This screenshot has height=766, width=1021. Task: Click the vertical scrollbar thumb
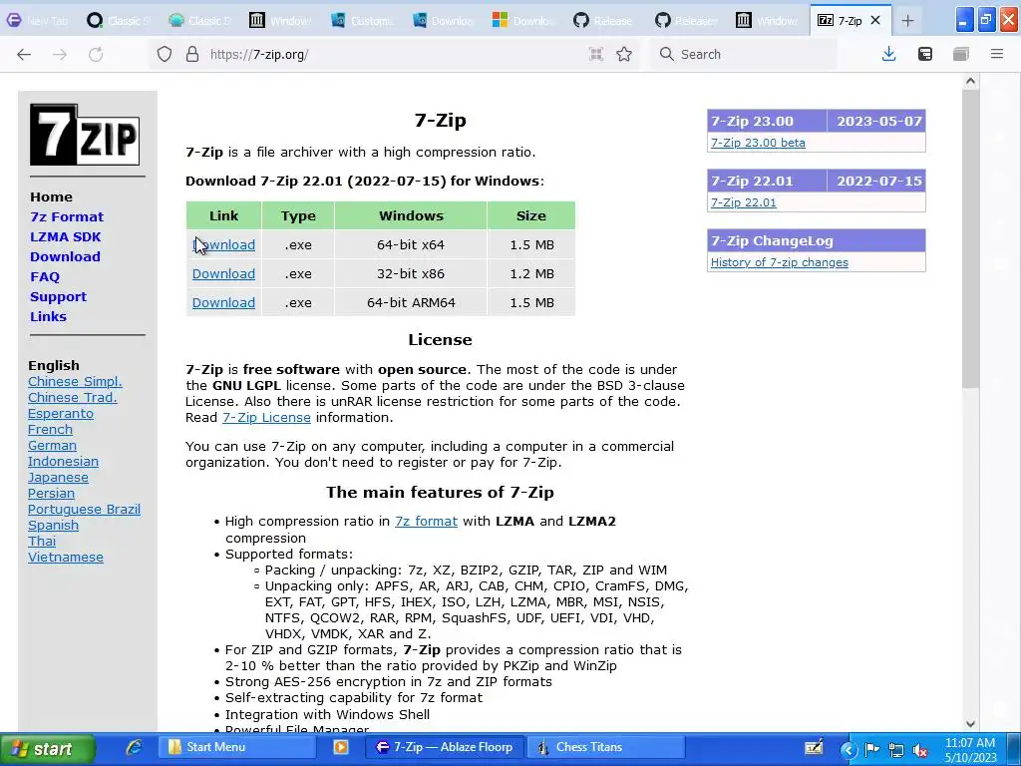click(970, 239)
